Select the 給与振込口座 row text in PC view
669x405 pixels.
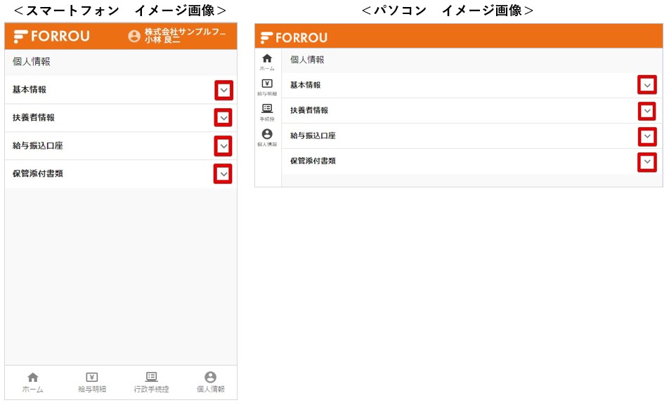(x=313, y=135)
